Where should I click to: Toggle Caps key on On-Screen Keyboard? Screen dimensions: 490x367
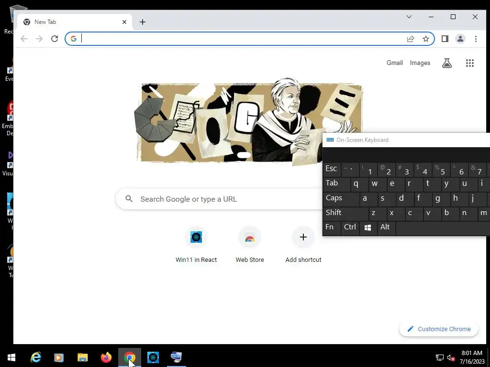click(x=341, y=198)
